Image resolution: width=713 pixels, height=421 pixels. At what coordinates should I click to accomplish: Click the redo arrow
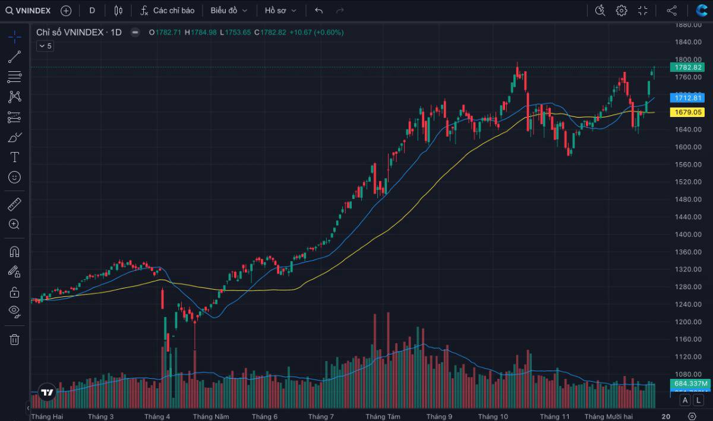pyautogui.click(x=340, y=10)
